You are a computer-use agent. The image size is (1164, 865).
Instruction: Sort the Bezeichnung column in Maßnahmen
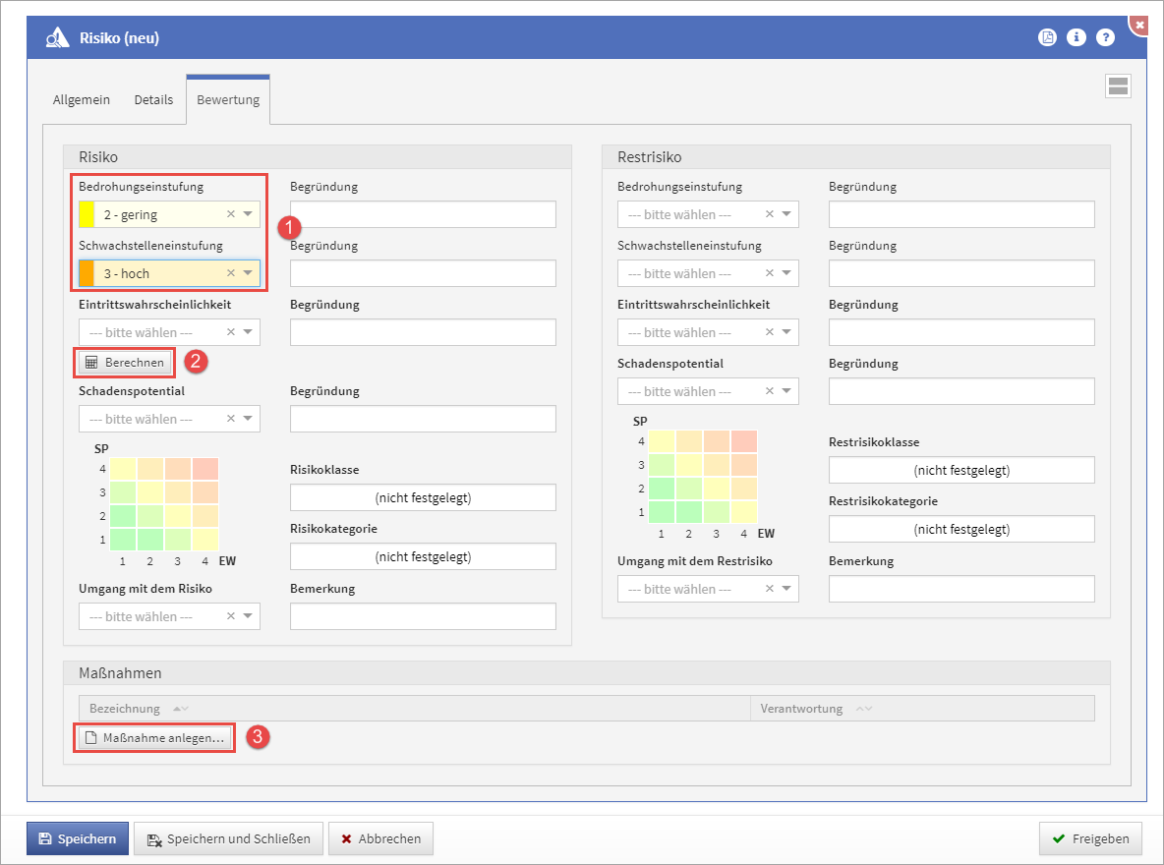(x=180, y=709)
